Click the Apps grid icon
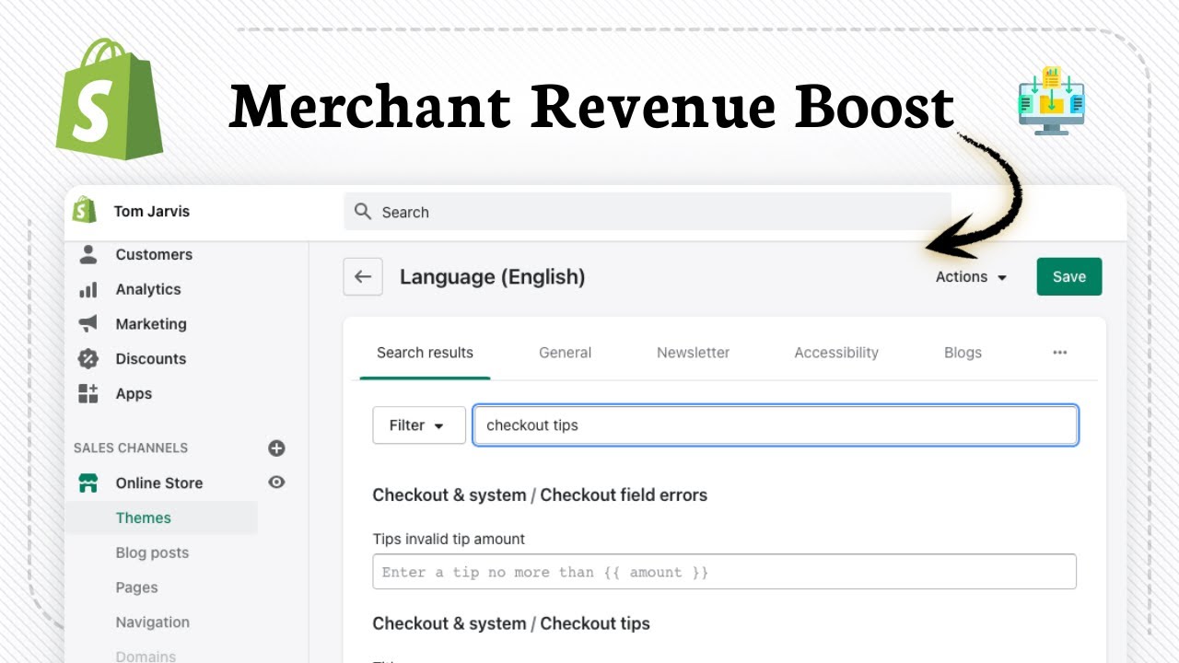The height and width of the screenshot is (663, 1179). pyautogui.click(x=88, y=394)
